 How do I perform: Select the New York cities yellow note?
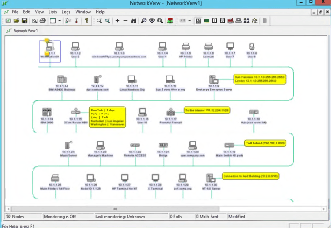[x=107, y=116]
